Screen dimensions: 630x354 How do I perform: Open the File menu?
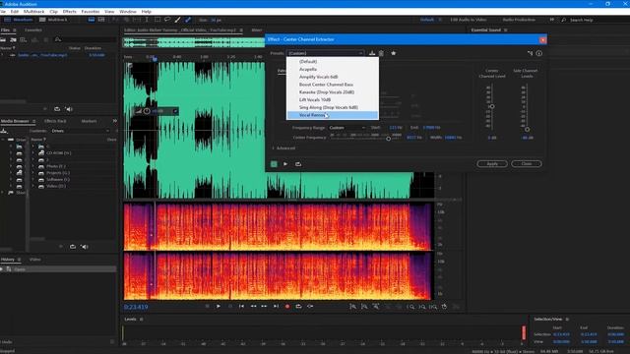pyautogui.click(x=2, y=12)
